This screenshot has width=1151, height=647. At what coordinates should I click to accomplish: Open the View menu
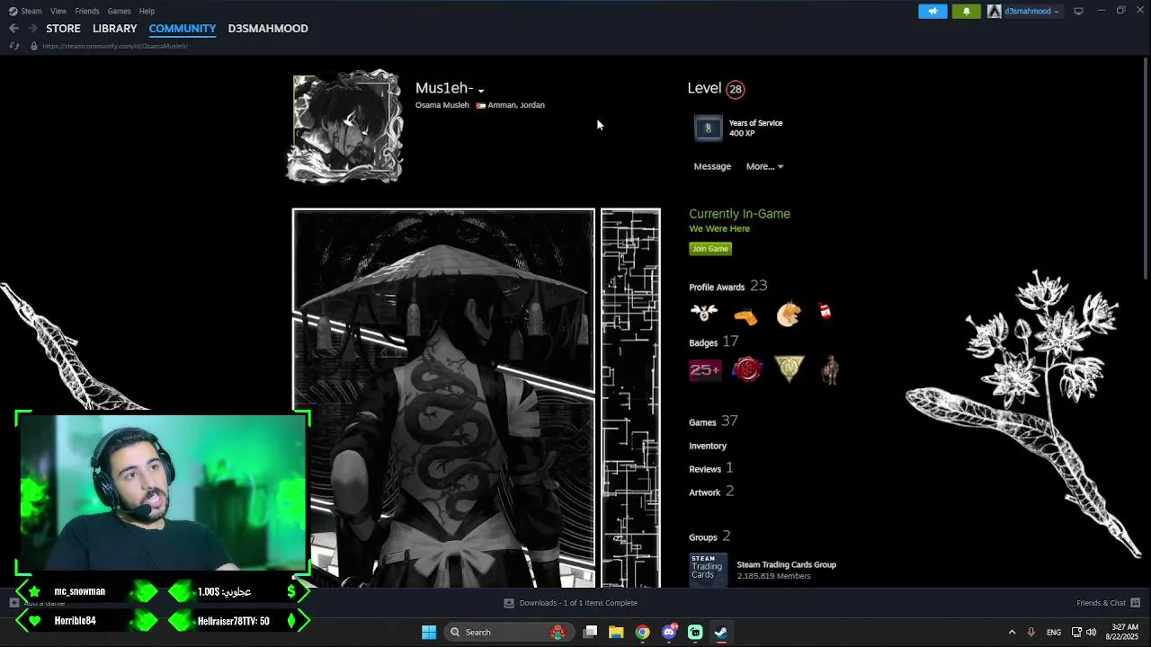[58, 11]
